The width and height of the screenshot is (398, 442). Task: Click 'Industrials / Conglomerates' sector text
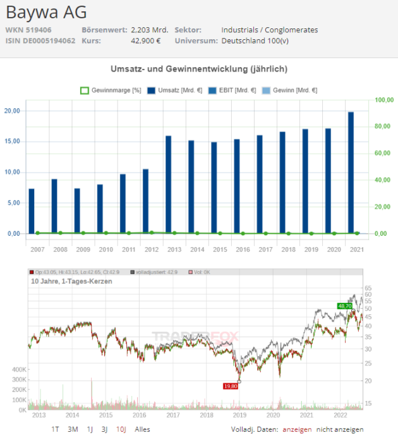point(270,30)
